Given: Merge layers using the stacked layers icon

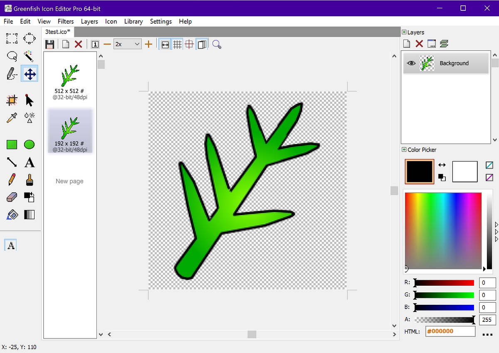Looking at the screenshot, I should 444,43.
